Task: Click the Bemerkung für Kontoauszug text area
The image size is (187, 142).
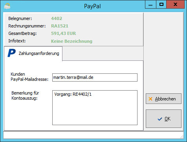Action: click(x=95, y=107)
